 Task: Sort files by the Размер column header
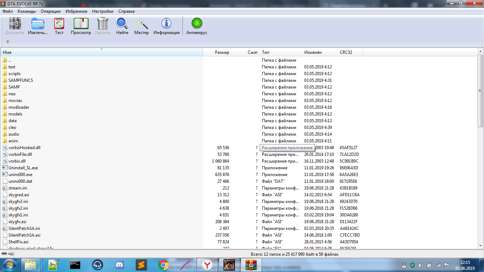222,52
